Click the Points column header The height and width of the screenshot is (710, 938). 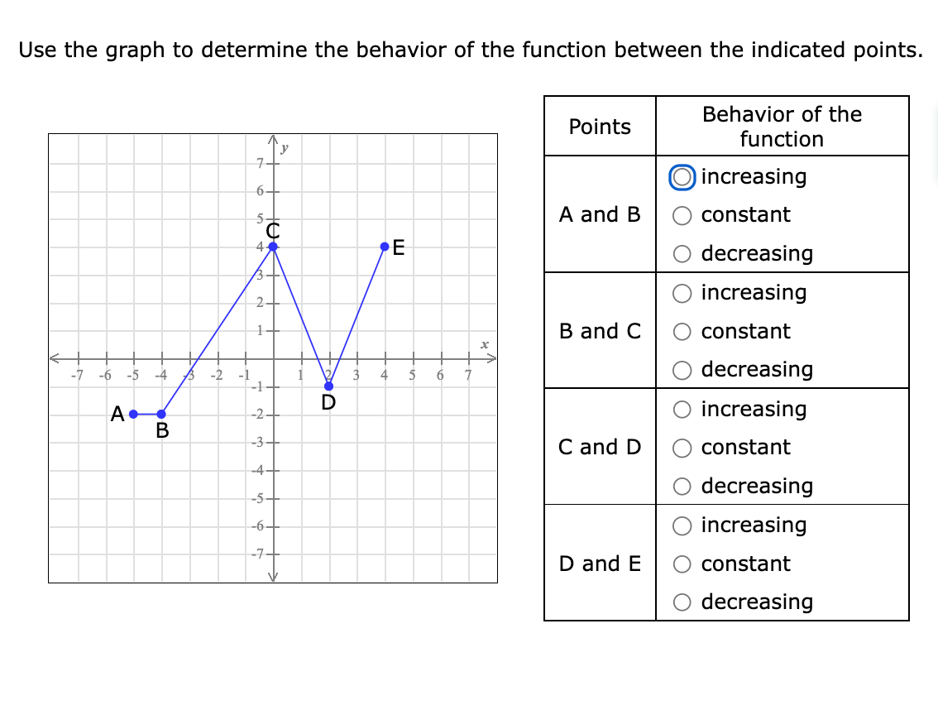[x=600, y=127]
